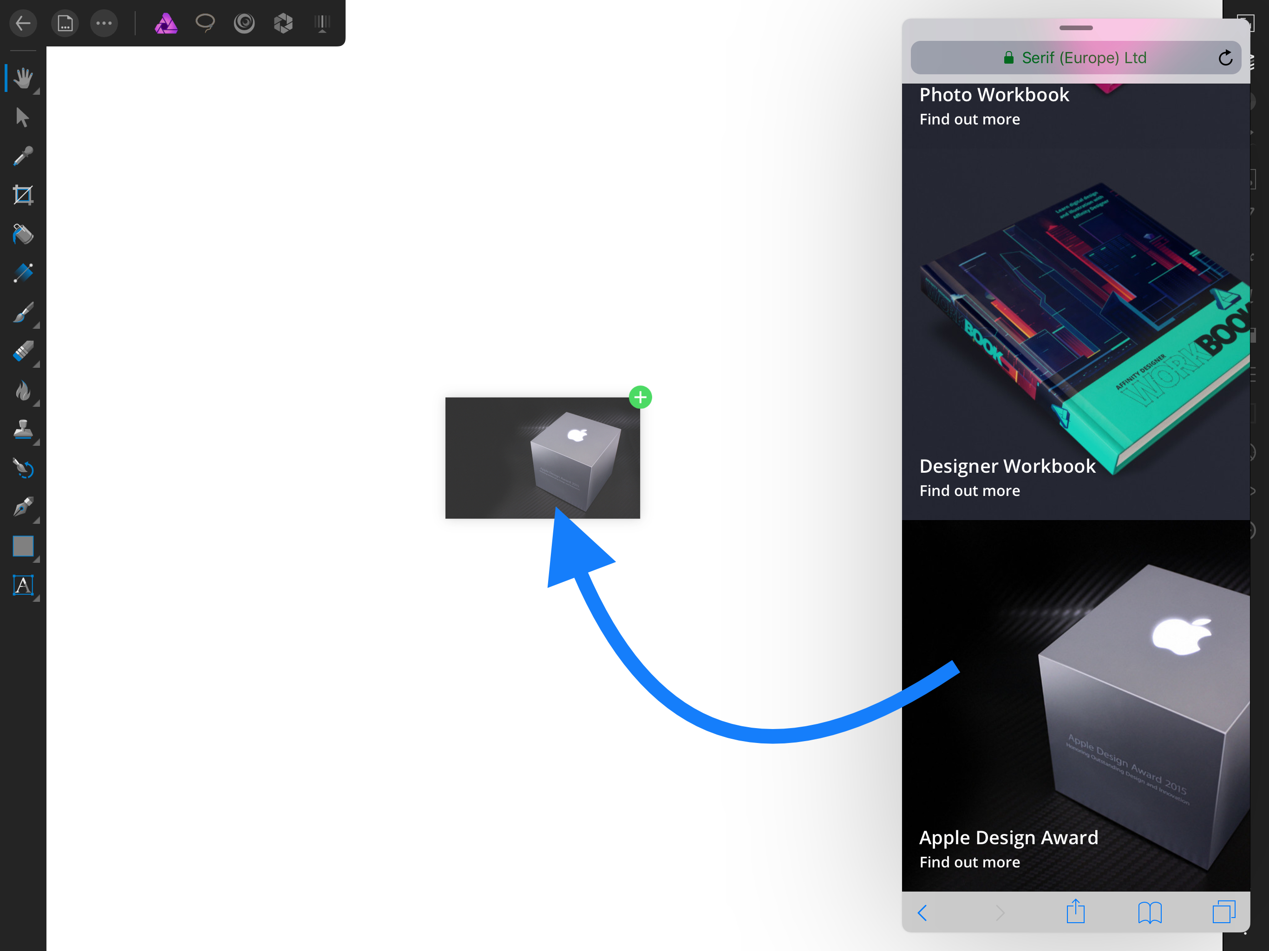This screenshot has width=1269, height=951.
Task: Select the Gradient tool
Action: tap(23, 273)
